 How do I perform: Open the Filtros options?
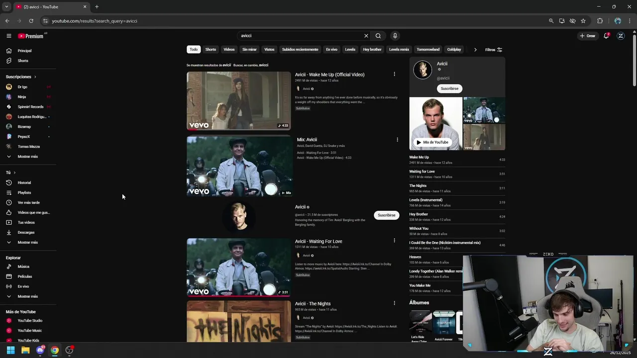tap(494, 50)
